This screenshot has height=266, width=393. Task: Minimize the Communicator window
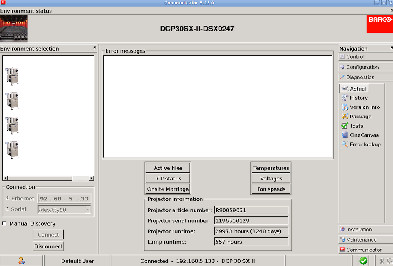click(x=377, y=3)
